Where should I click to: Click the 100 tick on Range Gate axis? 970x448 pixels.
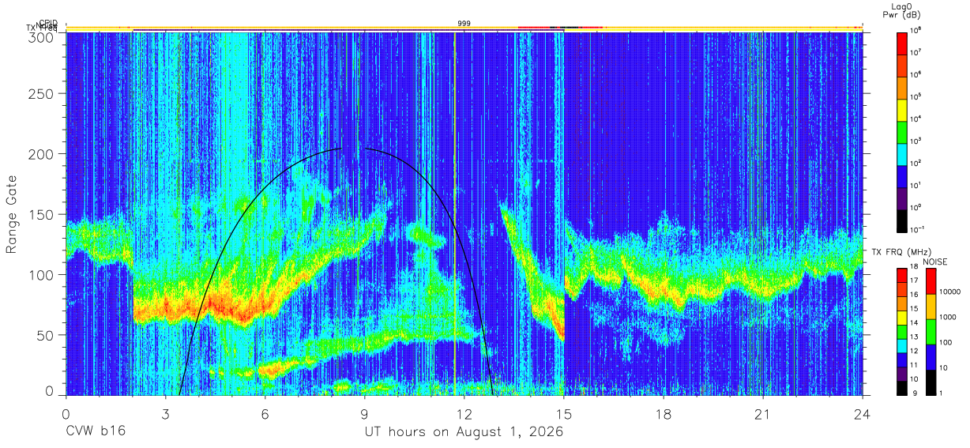tap(42, 274)
